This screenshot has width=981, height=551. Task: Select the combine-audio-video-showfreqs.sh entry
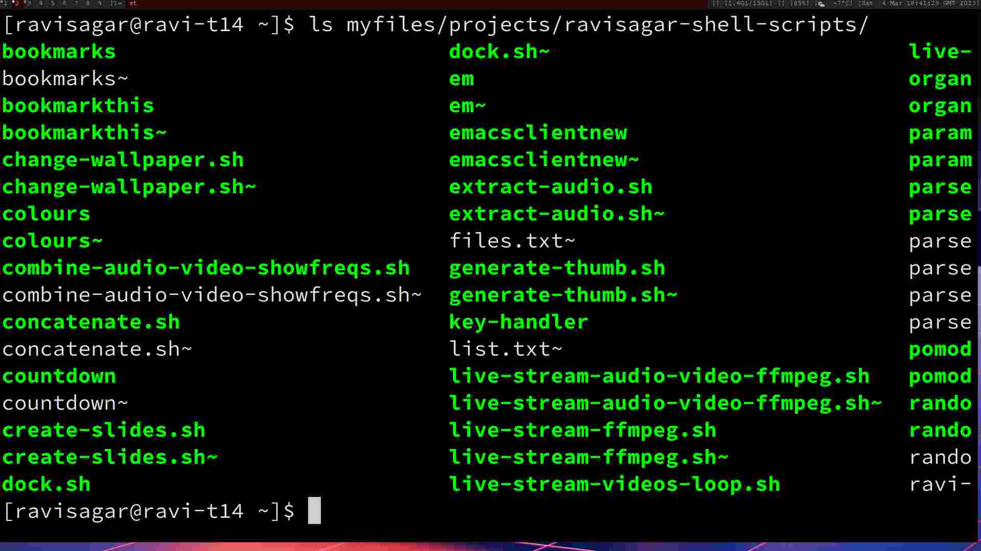pyautogui.click(x=205, y=267)
